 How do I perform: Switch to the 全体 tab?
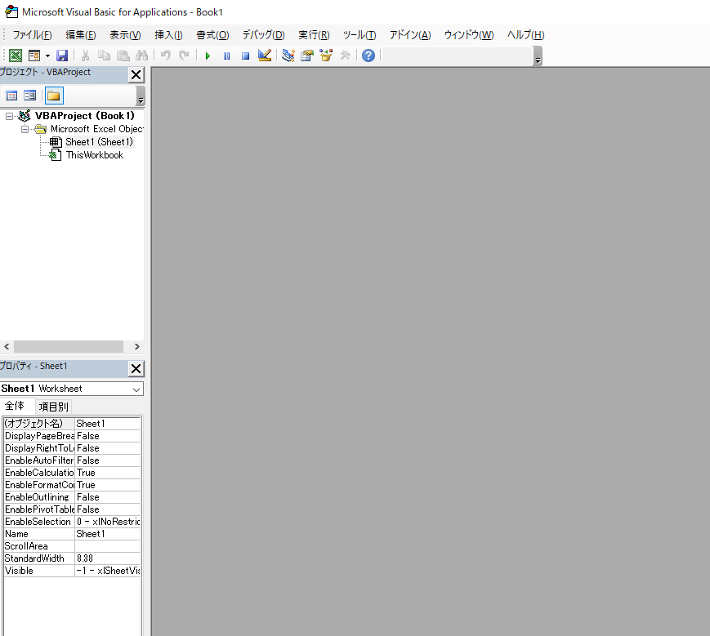click(x=15, y=406)
